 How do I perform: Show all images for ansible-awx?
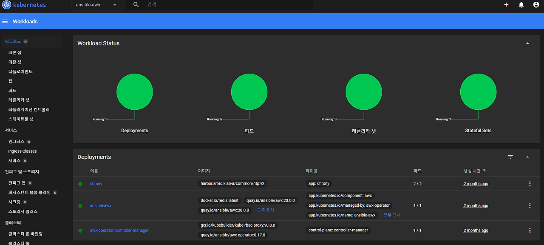point(266,210)
